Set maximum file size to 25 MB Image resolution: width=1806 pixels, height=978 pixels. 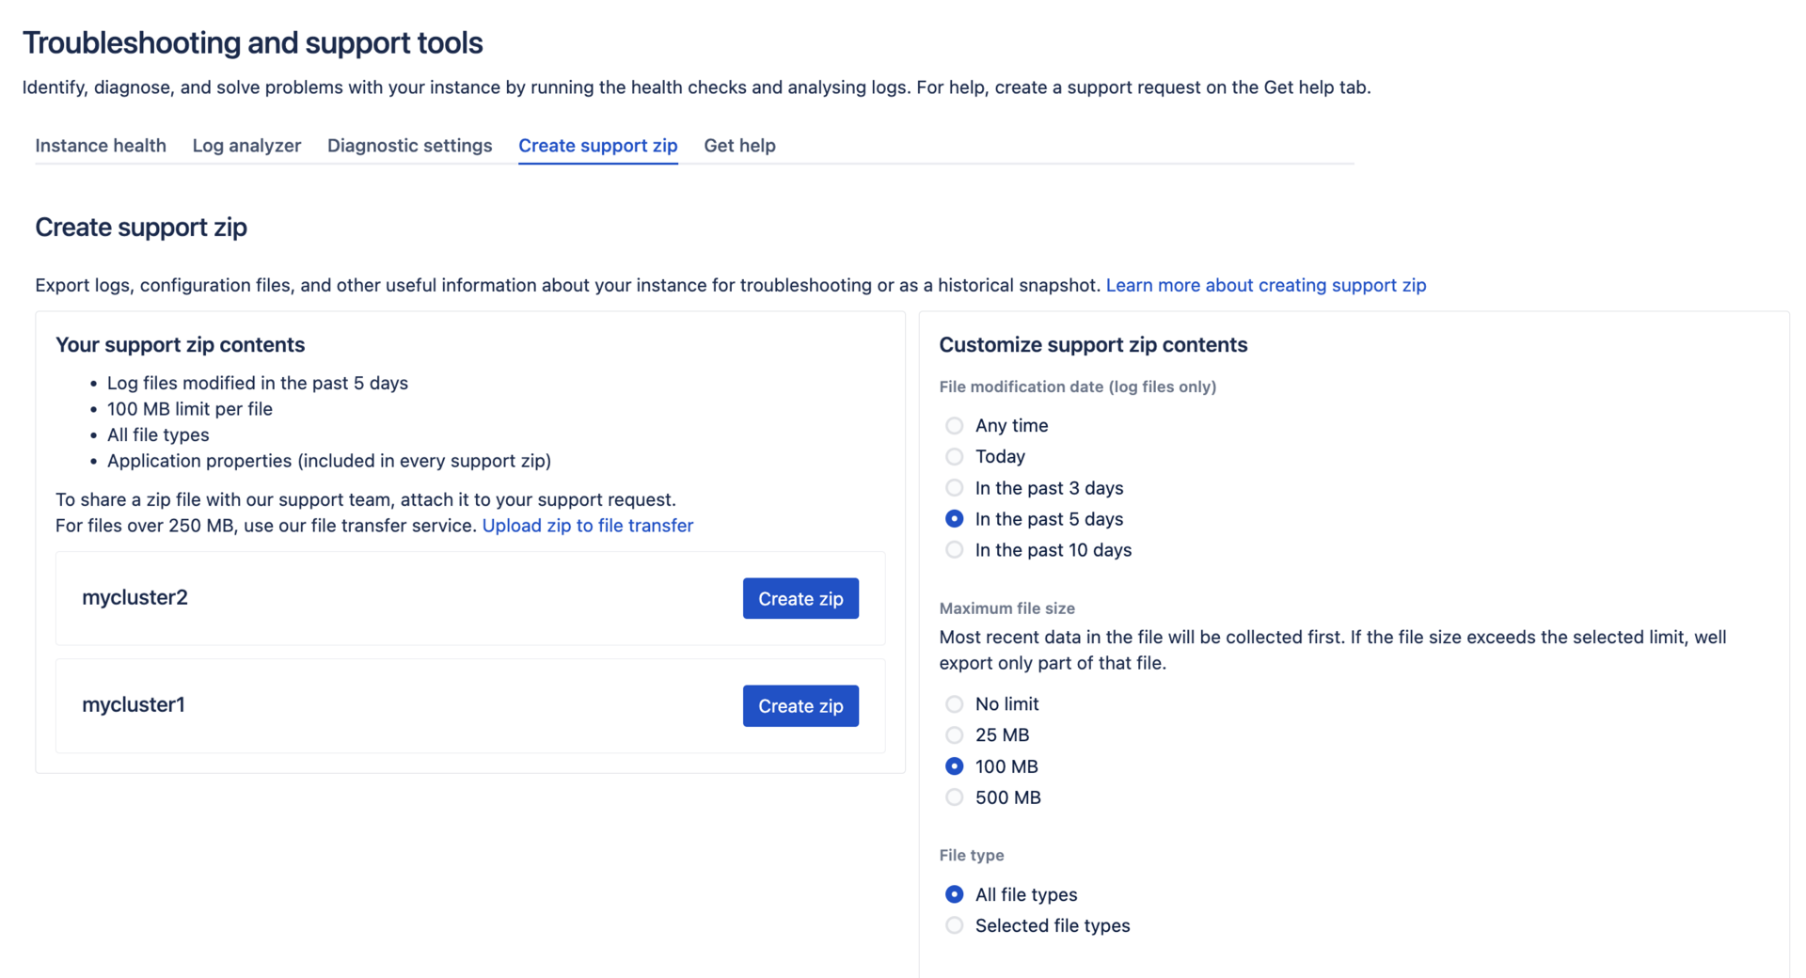point(954,734)
